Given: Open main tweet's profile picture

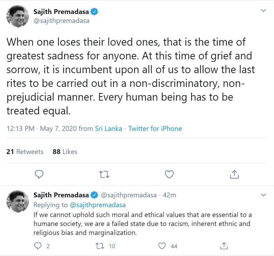Looking at the screenshot, I should point(17,16).
